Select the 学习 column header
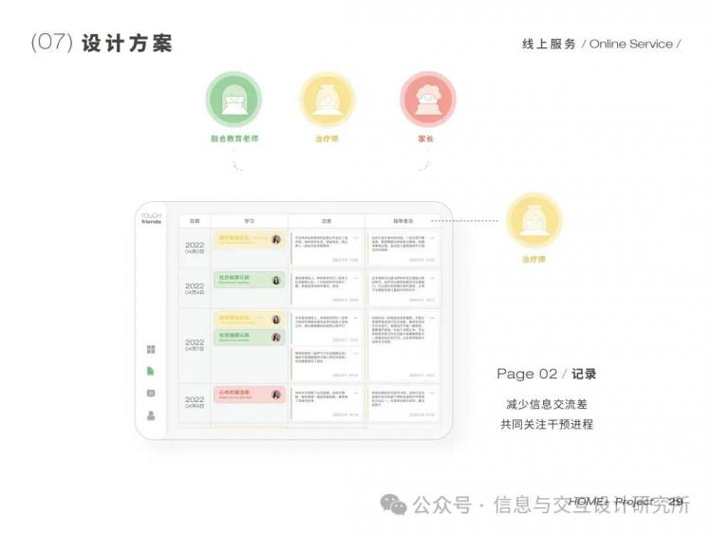Viewport: 712px width, 533px height. click(250, 221)
